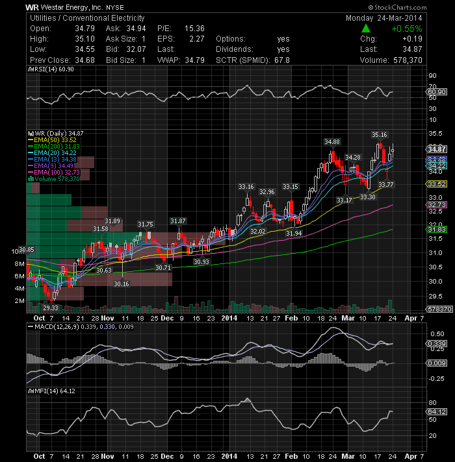Click the volume bars icon in the legend

(31, 179)
